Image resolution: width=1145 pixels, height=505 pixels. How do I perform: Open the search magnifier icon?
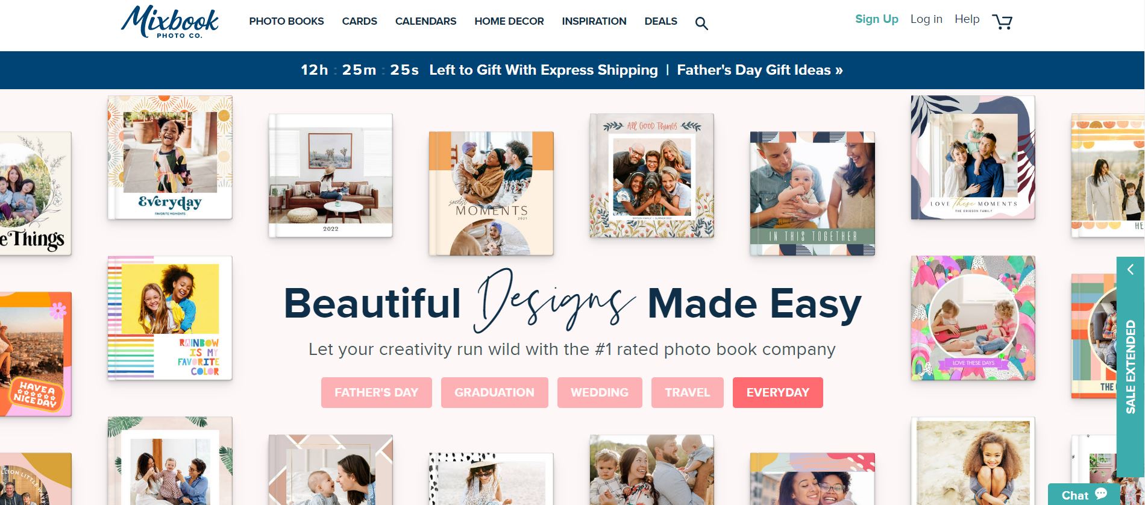701,24
